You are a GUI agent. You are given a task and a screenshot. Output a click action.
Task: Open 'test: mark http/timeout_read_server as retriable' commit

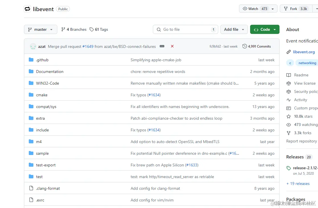point(172,177)
